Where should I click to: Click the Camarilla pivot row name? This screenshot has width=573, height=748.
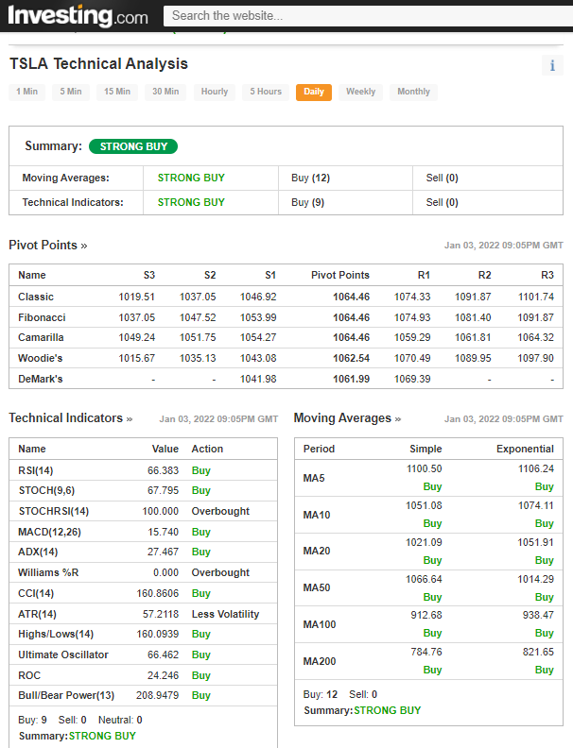(x=41, y=338)
